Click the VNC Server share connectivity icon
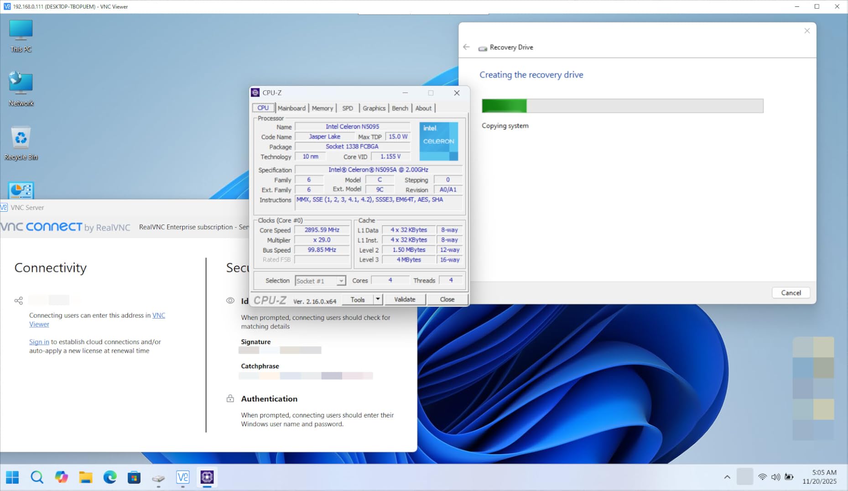Viewport: 848px width, 491px height. coord(18,301)
